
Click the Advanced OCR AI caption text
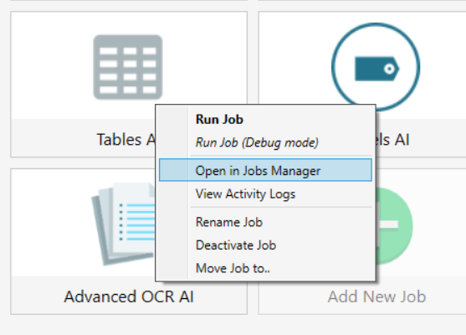(129, 296)
